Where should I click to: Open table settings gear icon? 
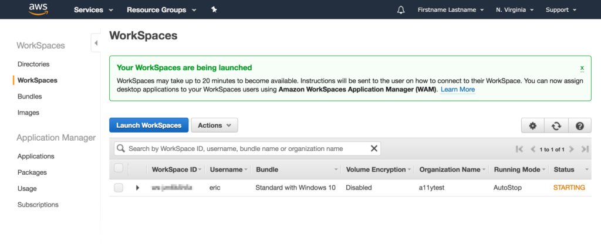coord(533,126)
